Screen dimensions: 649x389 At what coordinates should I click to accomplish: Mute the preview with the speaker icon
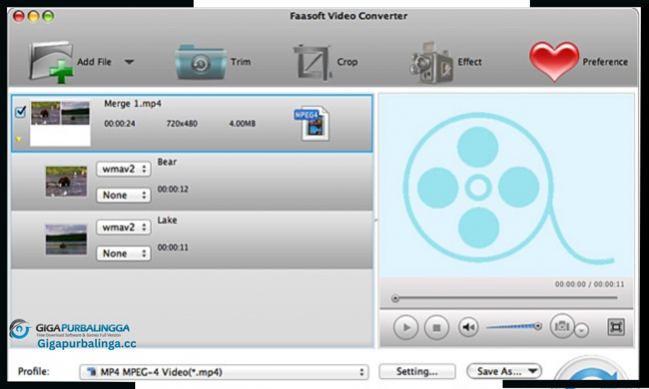click(x=468, y=327)
